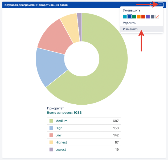The height and width of the screenshot is (160, 168).
Task: Click the Highest count value 67
Action: (x=117, y=142)
